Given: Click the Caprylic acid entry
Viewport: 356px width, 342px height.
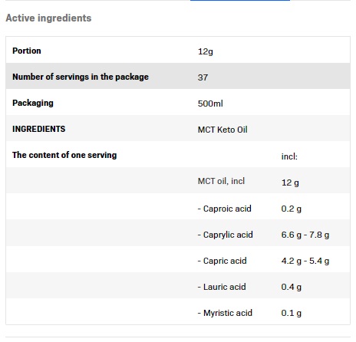Looking at the screenshot, I should click(226, 235).
